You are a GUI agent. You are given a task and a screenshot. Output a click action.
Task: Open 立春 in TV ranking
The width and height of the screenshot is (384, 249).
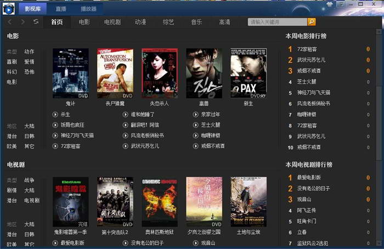tap(302, 232)
